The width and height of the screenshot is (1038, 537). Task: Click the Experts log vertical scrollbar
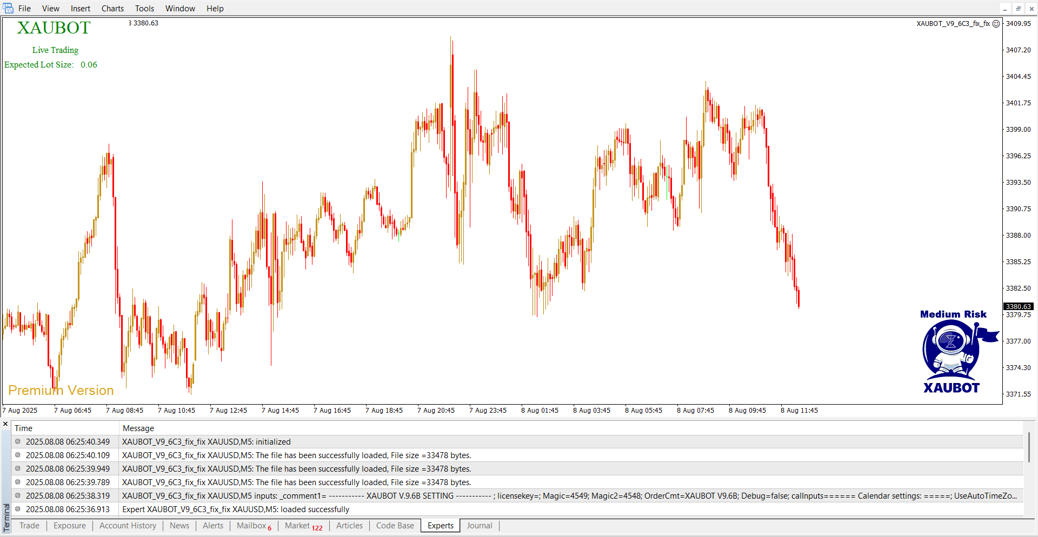coord(1029,447)
